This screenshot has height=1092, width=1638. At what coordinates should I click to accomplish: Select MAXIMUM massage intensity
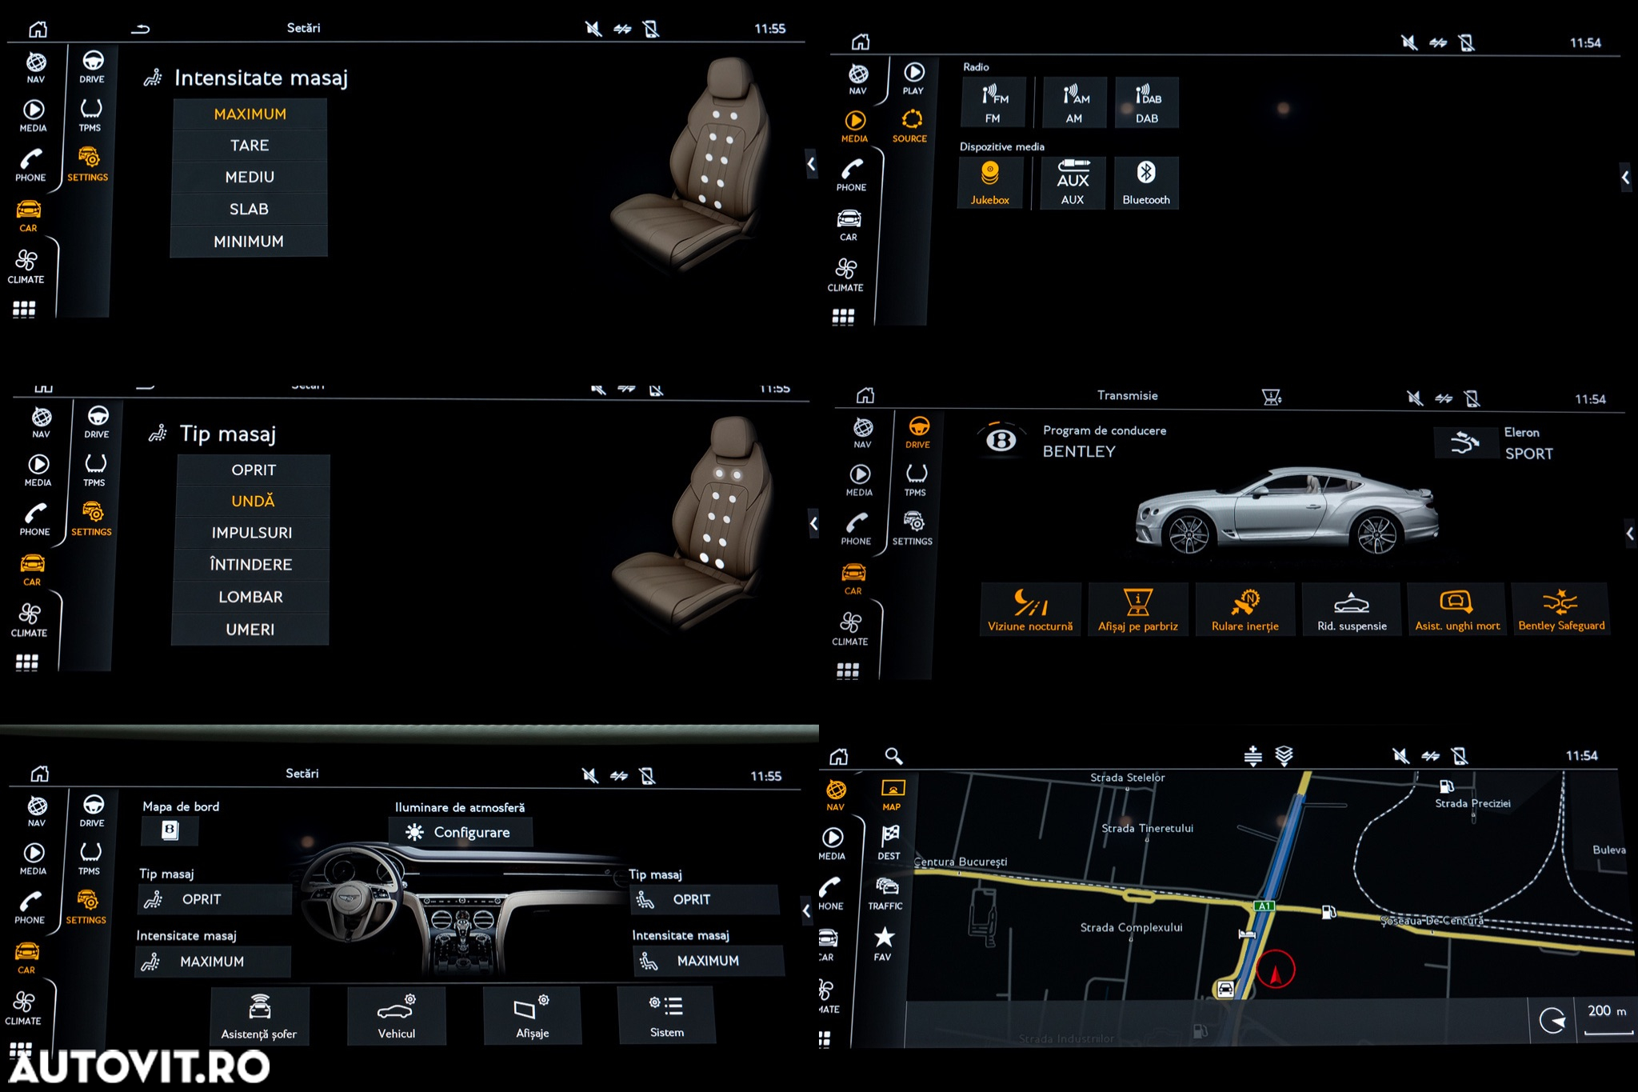tap(250, 114)
